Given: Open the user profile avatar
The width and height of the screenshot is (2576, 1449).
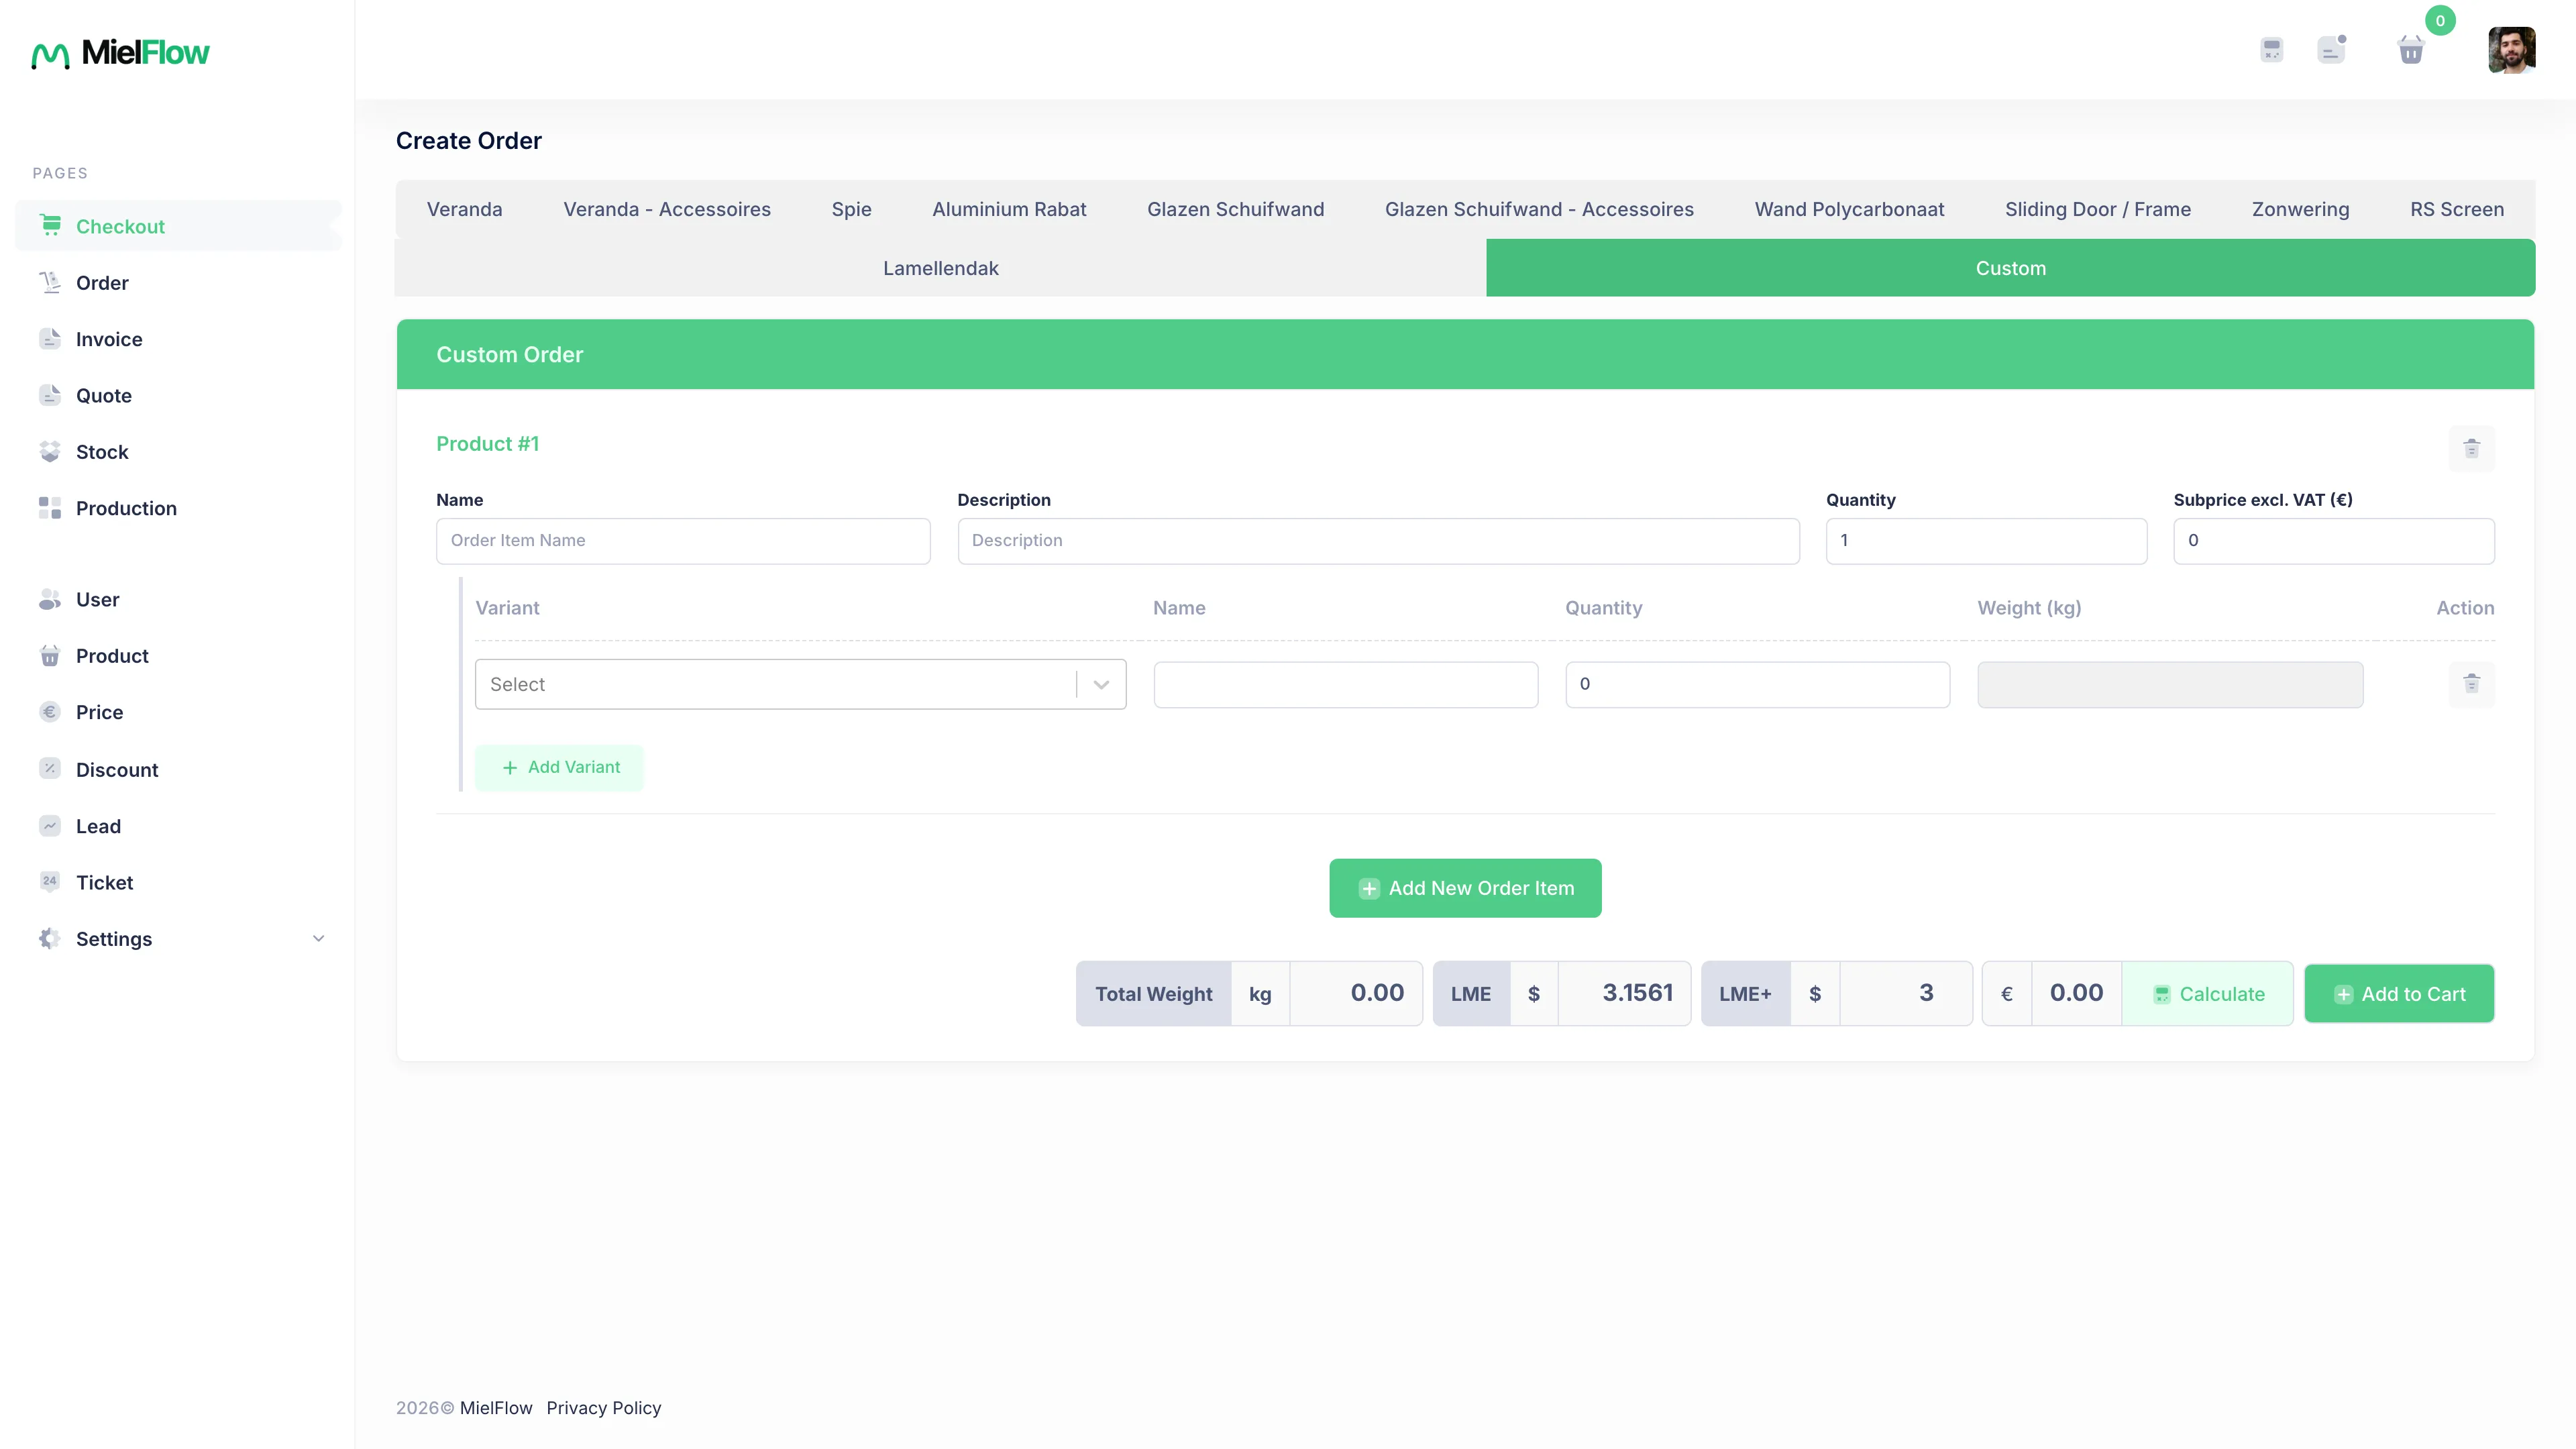Looking at the screenshot, I should (x=2512, y=50).
